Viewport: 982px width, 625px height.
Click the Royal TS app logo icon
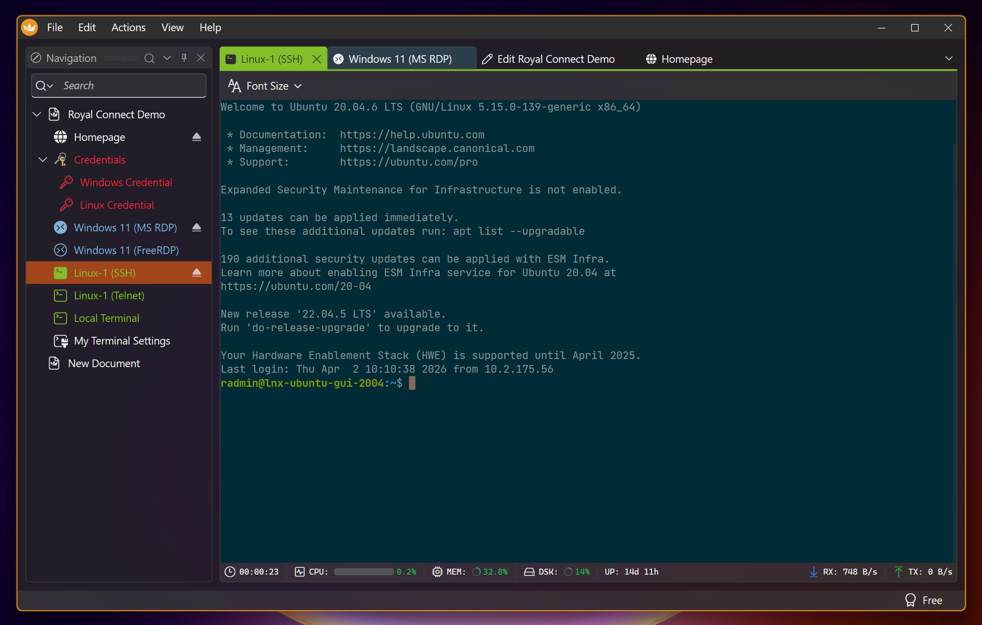30,28
